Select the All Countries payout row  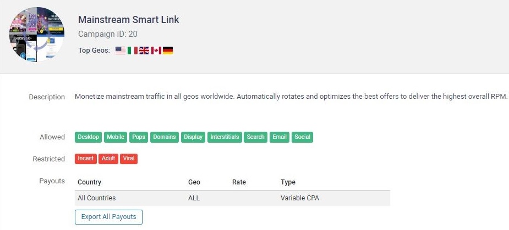tap(232, 198)
